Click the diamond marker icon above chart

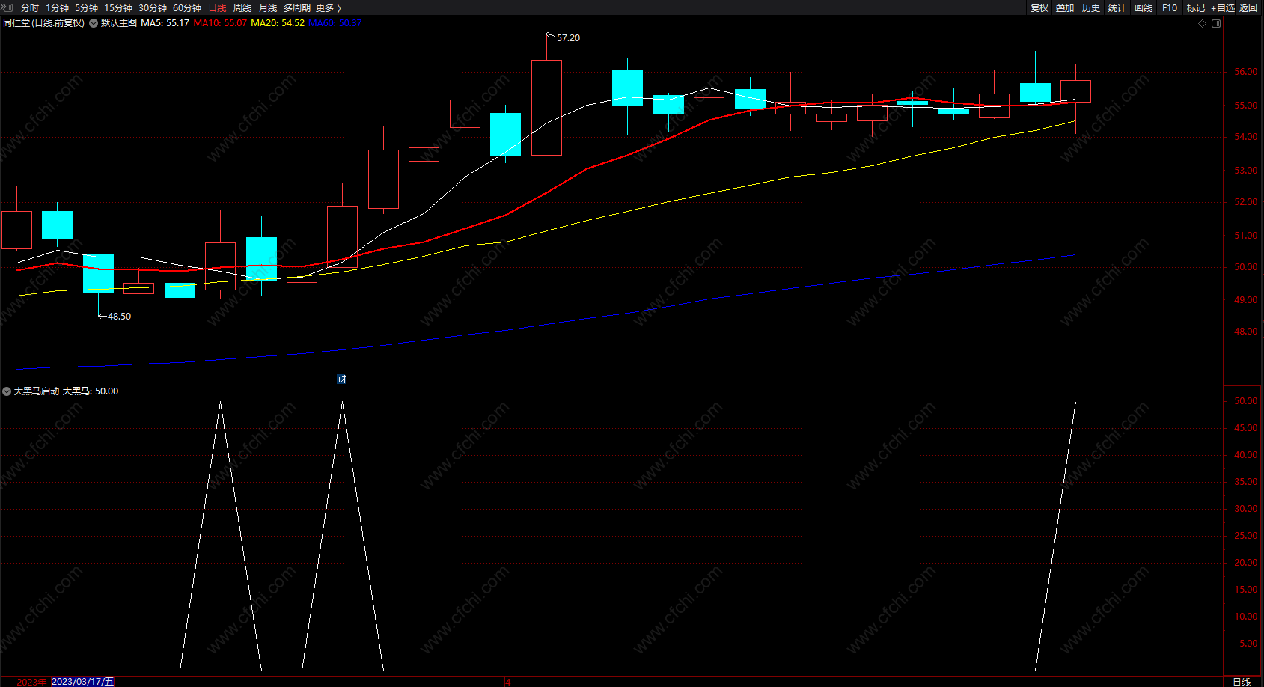tap(1203, 23)
